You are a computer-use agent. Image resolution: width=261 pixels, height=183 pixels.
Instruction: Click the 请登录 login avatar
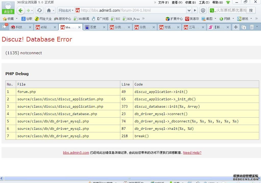point(8,8)
